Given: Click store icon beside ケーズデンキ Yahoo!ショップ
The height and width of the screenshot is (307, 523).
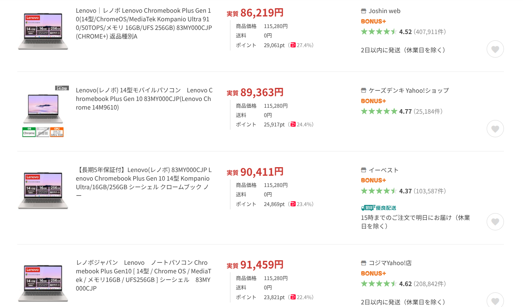Looking at the screenshot, I should [x=364, y=90].
